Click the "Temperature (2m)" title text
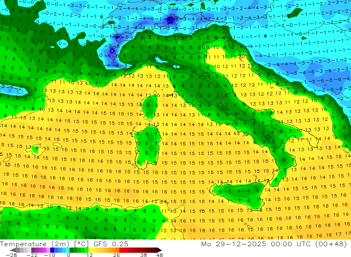 click(x=34, y=244)
